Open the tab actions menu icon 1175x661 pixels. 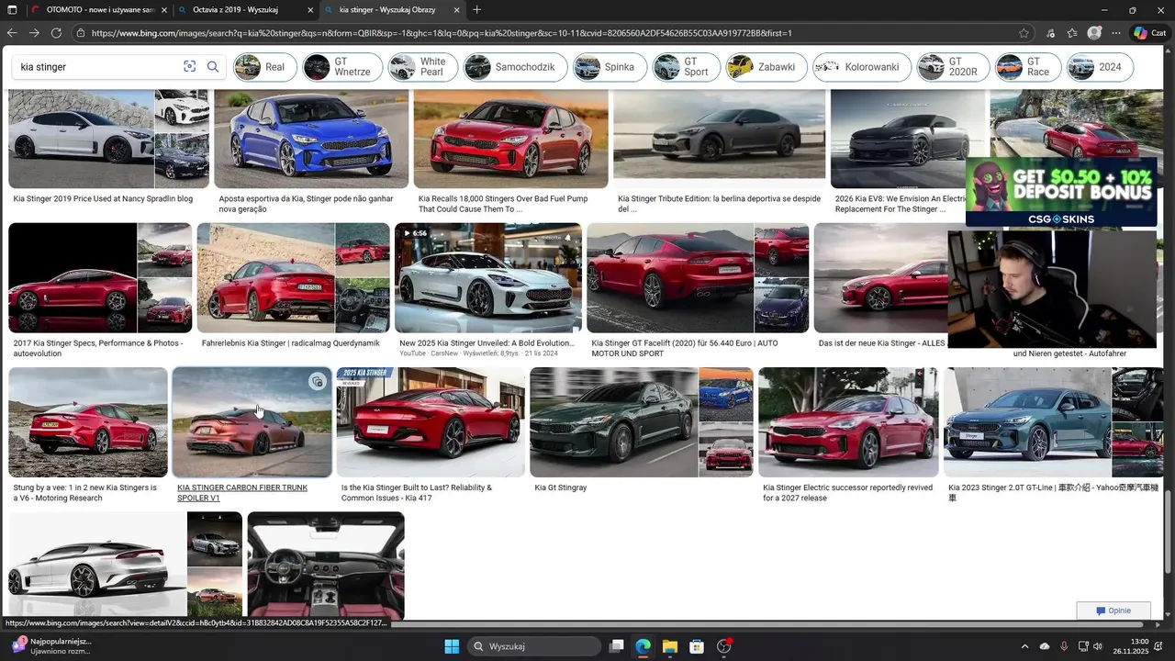[x=11, y=10]
